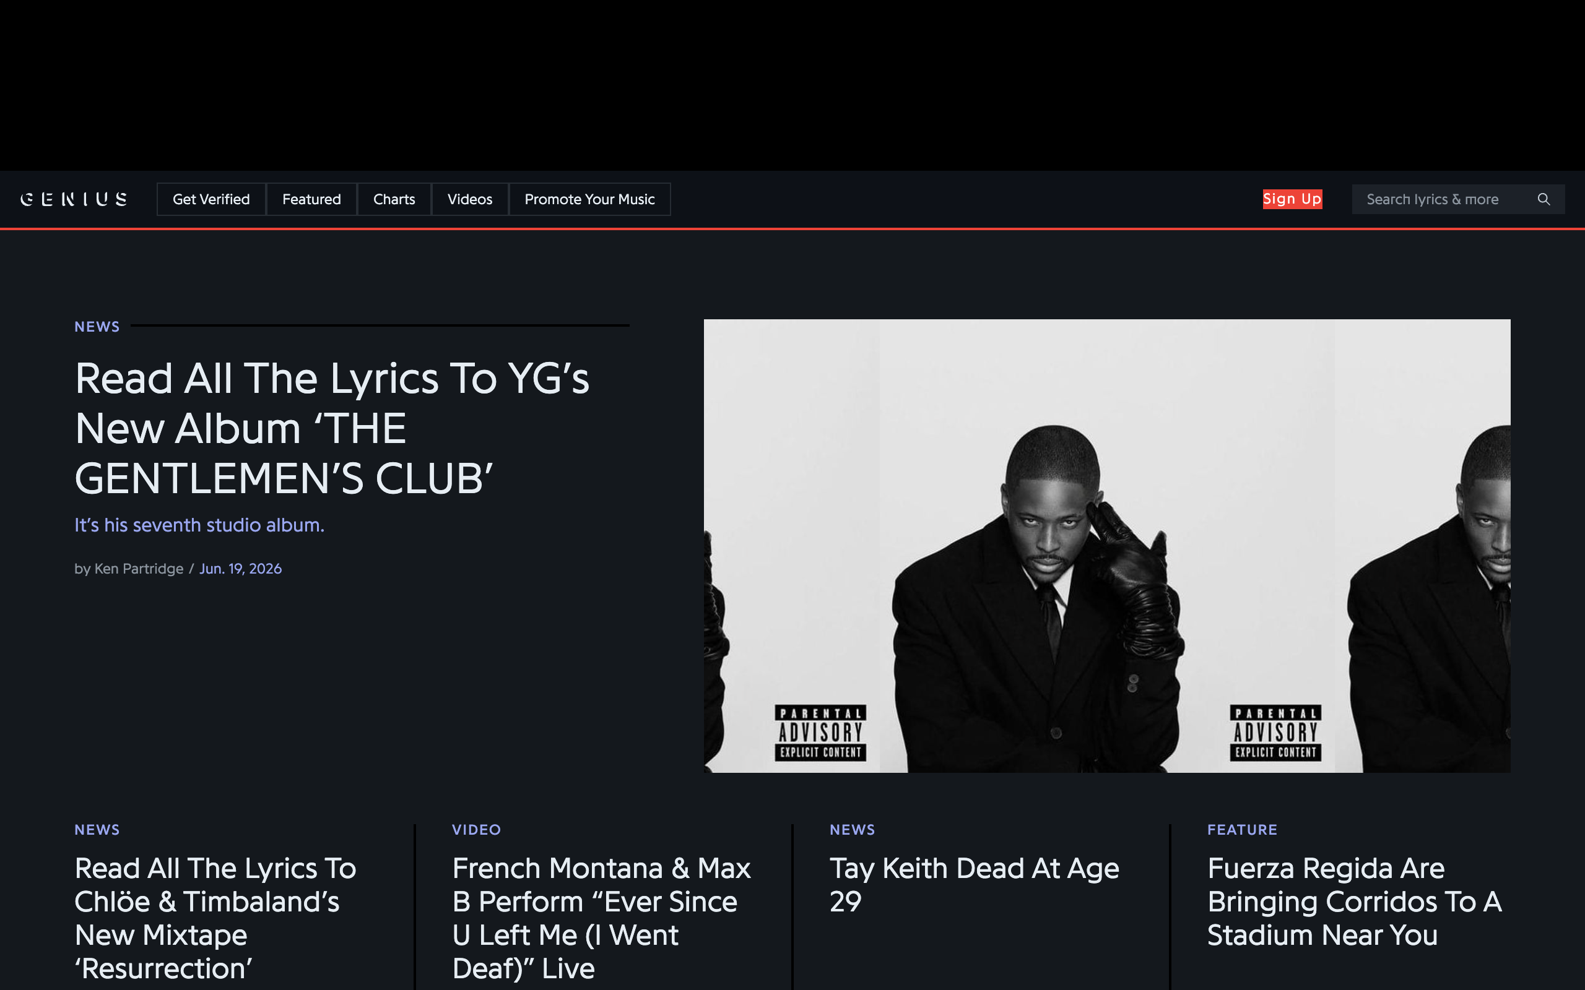The height and width of the screenshot is (990, 1585).
Task: Open the Tay Keith article headline
Action: [x=975, y=885]
